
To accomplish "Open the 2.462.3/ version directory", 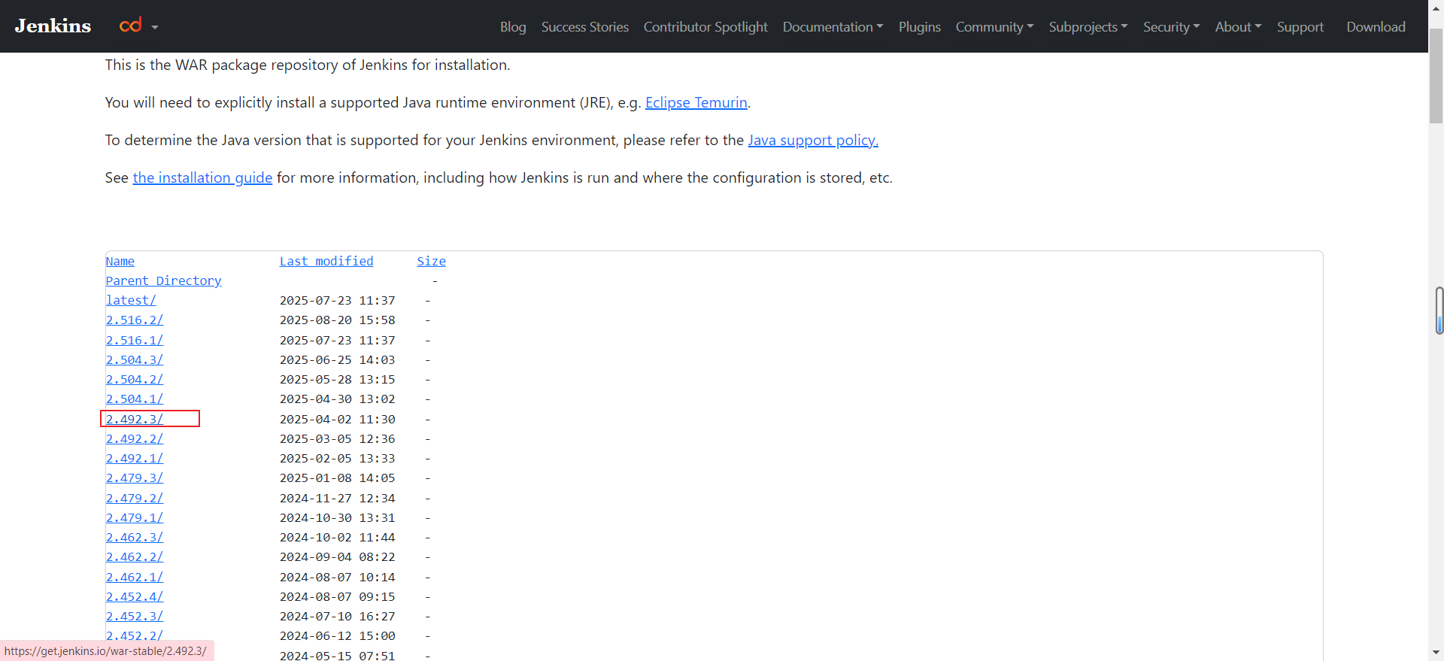I will click(135, 537).
